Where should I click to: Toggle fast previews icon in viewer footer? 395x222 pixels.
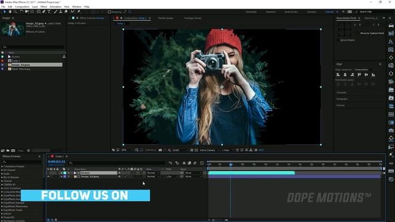pos(242,150)
